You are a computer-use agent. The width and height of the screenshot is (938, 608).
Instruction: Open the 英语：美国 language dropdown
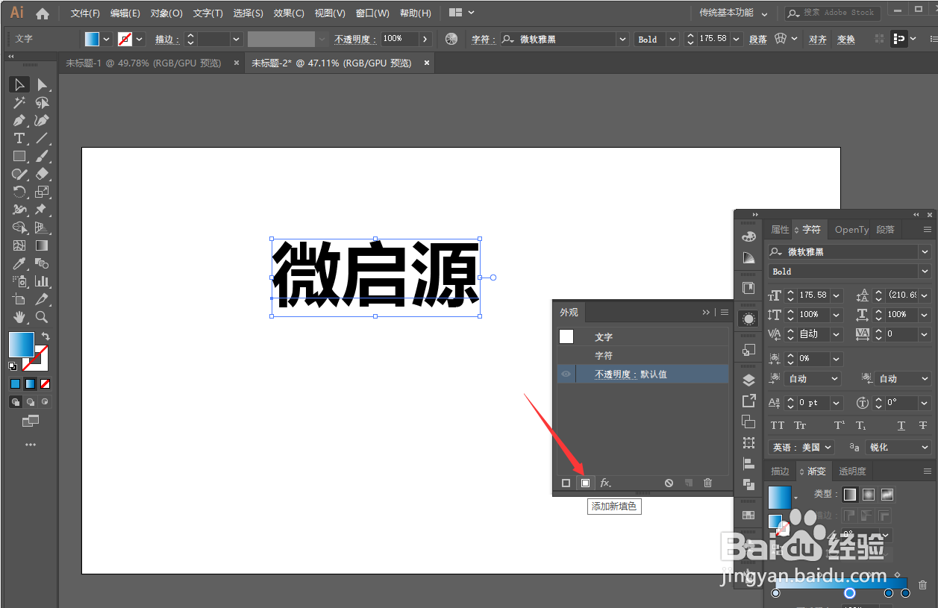[x=801, y=447]
